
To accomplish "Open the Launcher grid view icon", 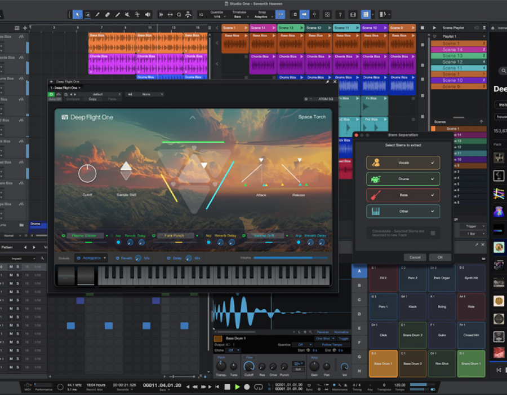I will (x=366, y=15).
